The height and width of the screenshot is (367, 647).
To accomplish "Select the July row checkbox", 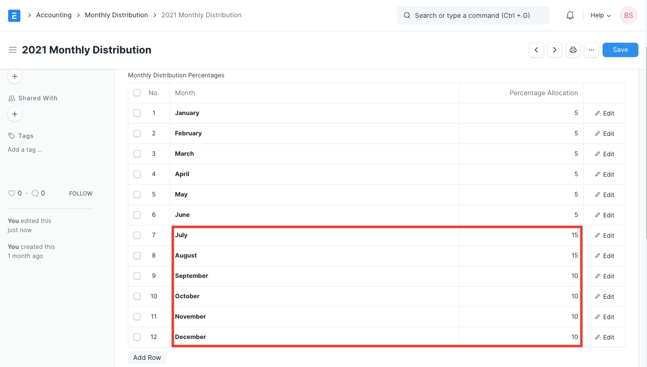I will [137, 235].
